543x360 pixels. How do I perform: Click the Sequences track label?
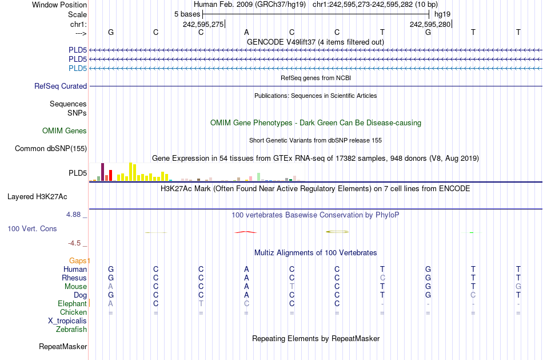(x=68, y=104)
